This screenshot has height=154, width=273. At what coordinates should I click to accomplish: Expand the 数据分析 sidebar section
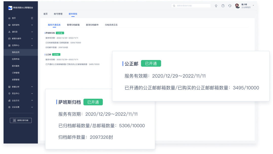tap(32, 87)
